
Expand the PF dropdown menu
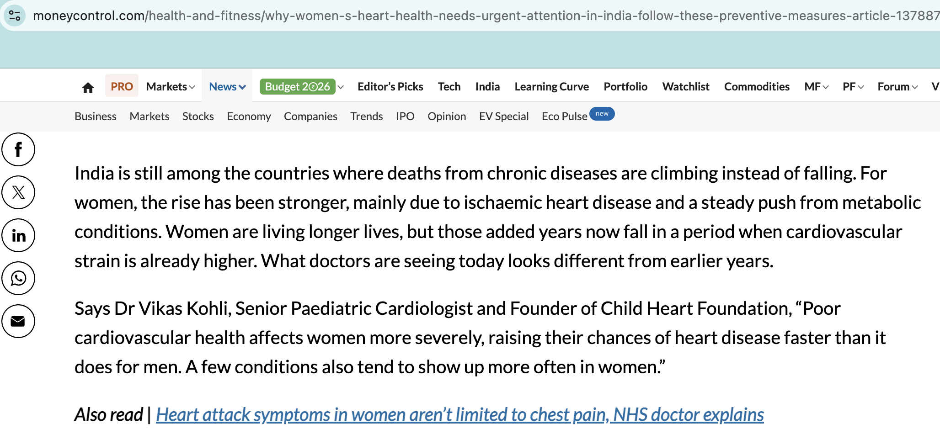853,86
